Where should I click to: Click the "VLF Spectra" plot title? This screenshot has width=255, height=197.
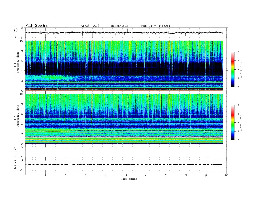pos(36,25)
